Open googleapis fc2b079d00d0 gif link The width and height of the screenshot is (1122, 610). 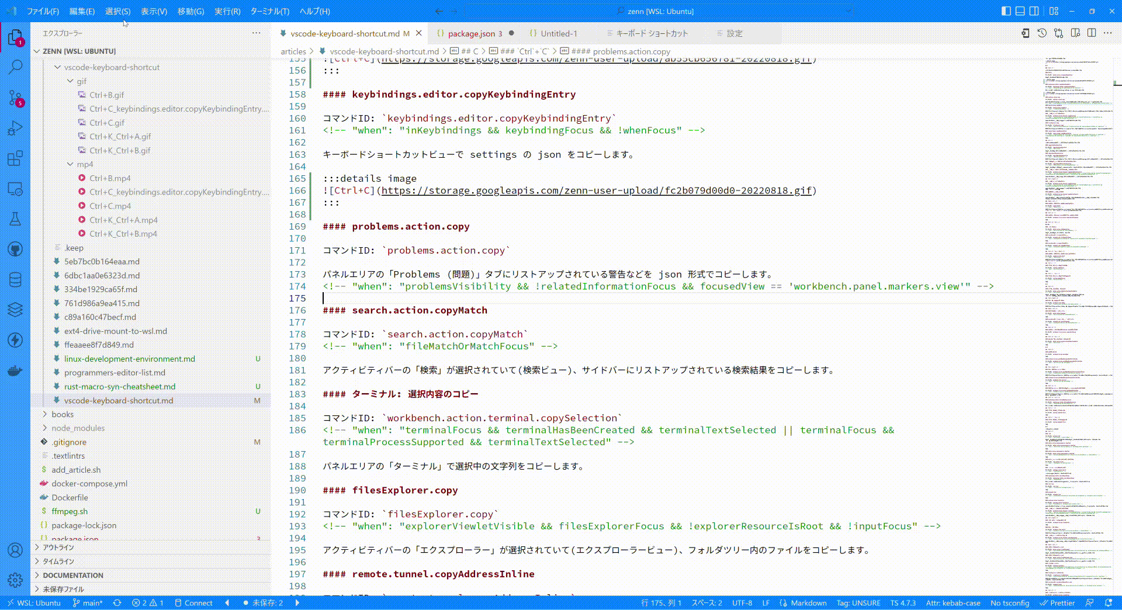(x=597, y=190)
